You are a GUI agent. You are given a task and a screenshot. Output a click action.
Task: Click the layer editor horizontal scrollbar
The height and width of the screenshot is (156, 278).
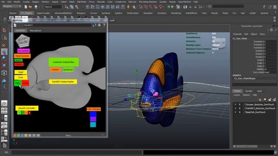[x=254, y=146]
